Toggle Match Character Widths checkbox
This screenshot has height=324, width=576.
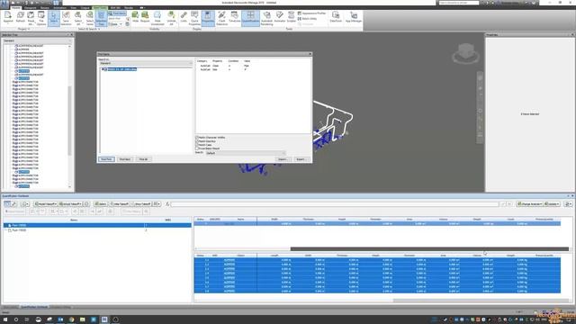click(x=197, y=138)
